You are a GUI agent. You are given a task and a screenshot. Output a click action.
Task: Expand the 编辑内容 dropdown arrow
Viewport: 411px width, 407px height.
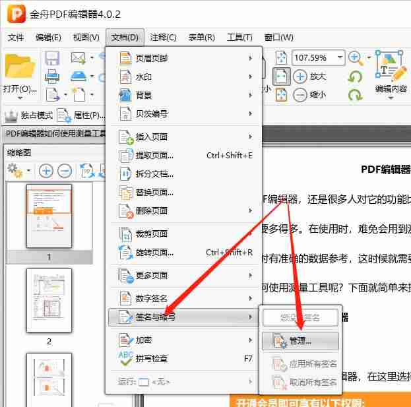[x=391, y=98]
